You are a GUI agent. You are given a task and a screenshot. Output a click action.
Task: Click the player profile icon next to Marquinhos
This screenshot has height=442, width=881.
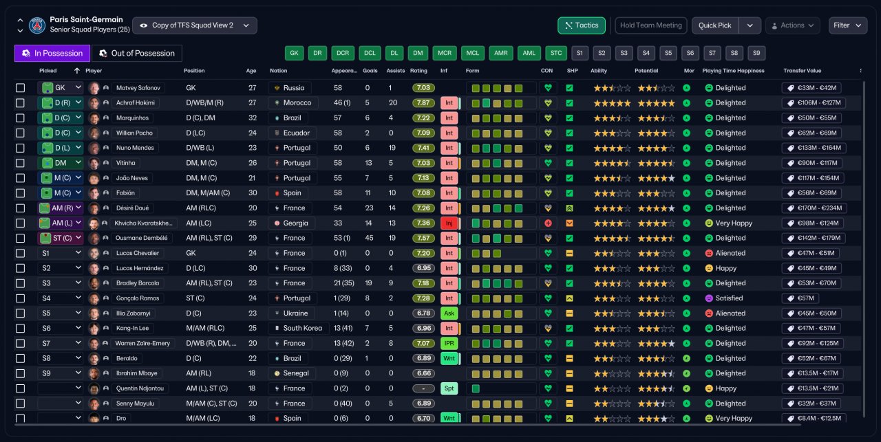106,118
